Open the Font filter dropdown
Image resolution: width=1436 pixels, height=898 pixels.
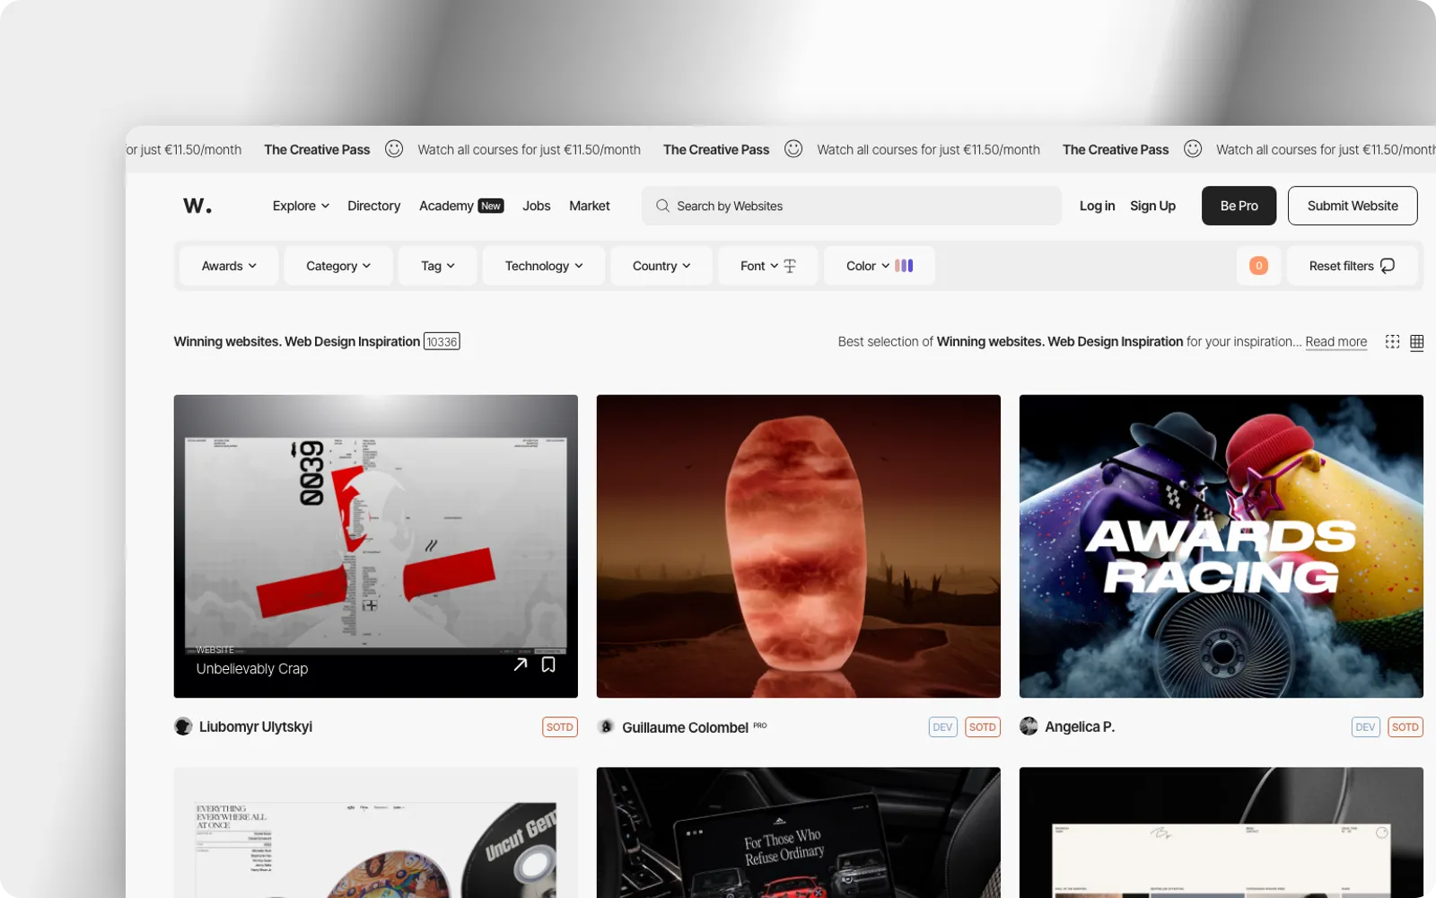click(x=768, y=266)
